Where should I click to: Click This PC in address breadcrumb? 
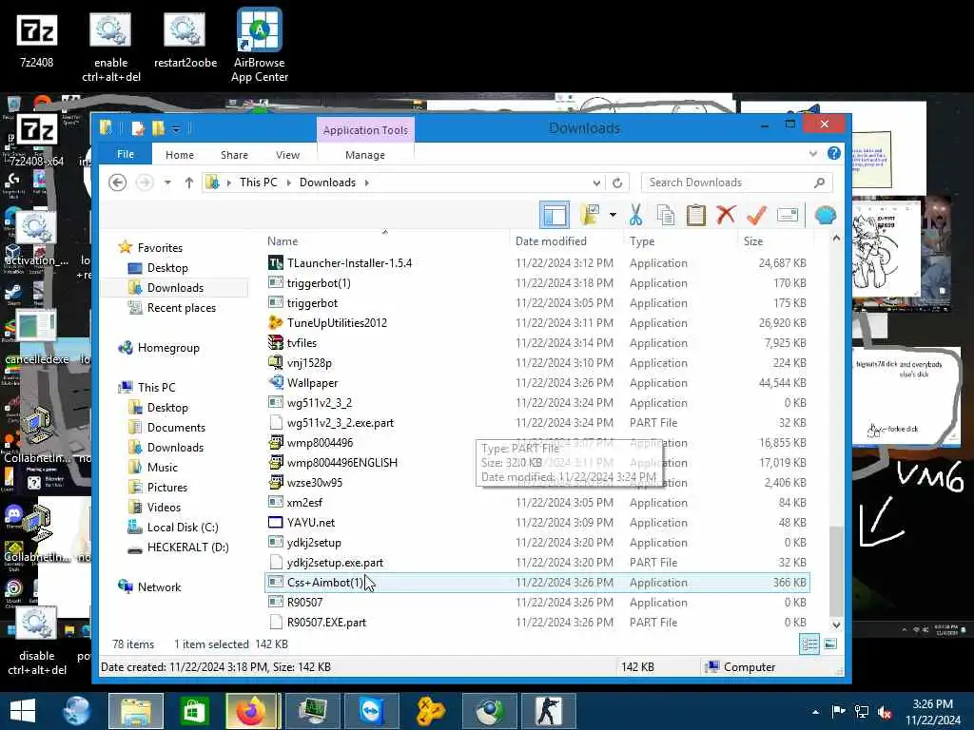click(x=259, y=182)
